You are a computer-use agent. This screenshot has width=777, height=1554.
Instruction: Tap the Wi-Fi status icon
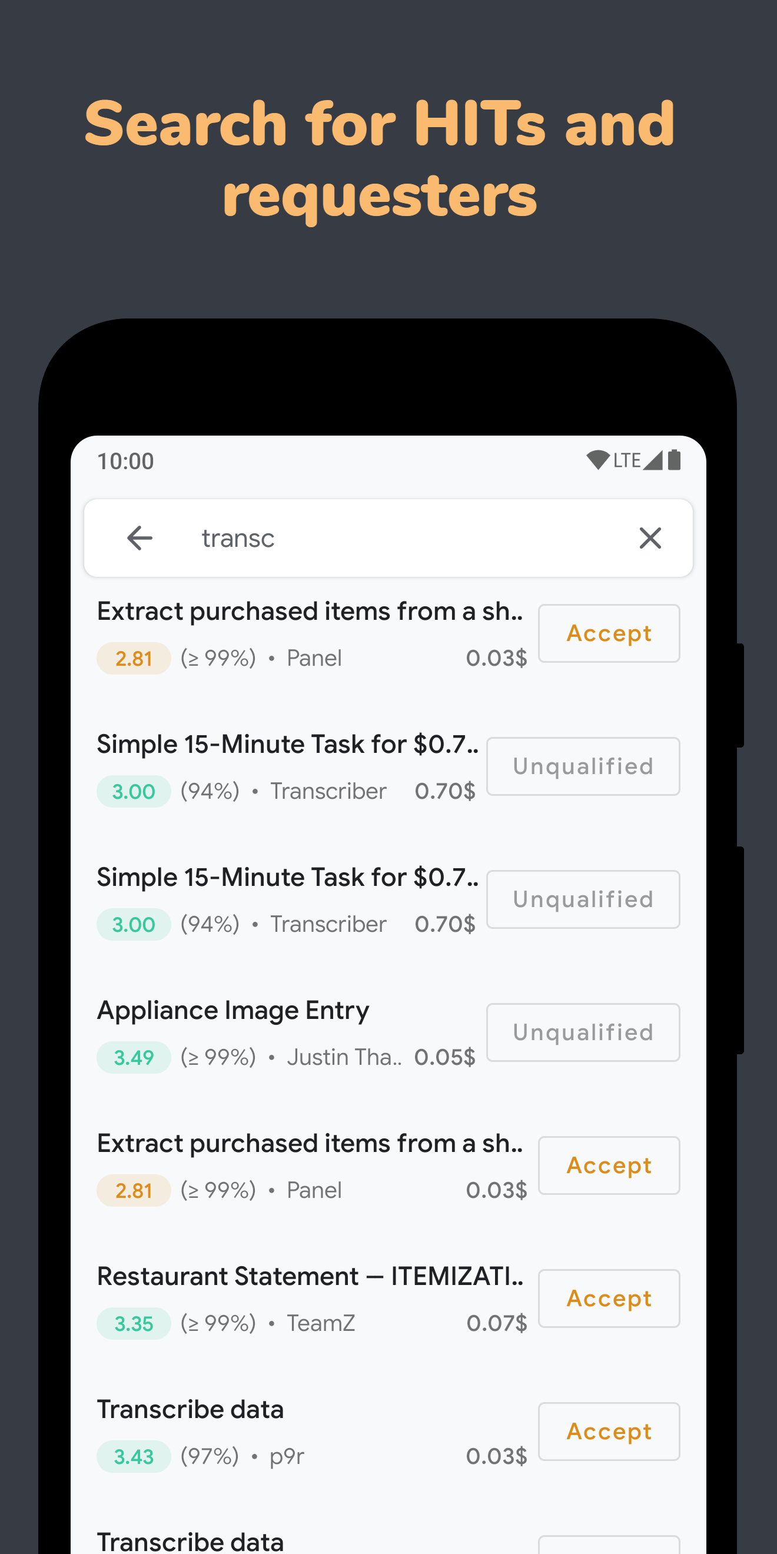598,460
